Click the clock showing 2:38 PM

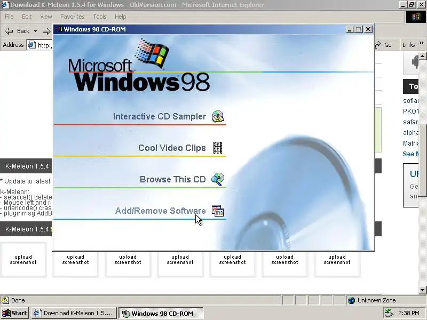pyautogui.click(x=408, y=313)
